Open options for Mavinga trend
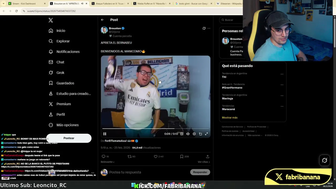This screenshot has width=336, height=189. point(282,96)
